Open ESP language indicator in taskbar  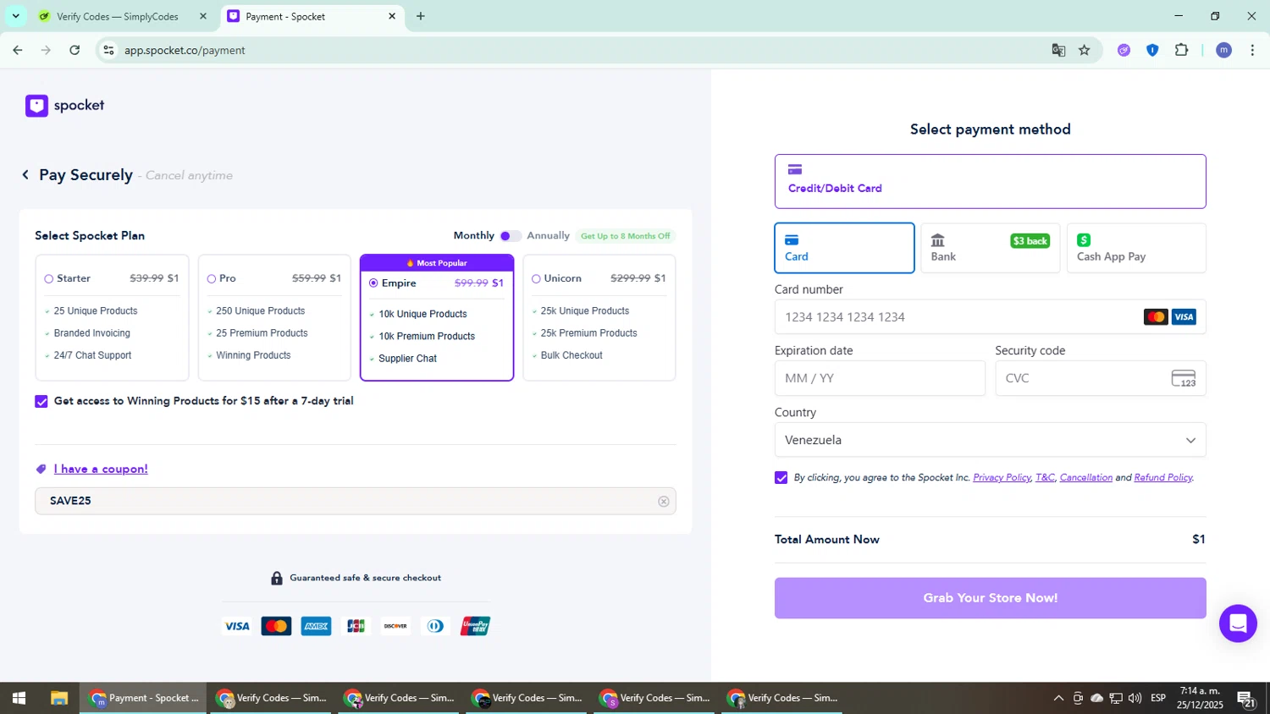[1158, 698]
